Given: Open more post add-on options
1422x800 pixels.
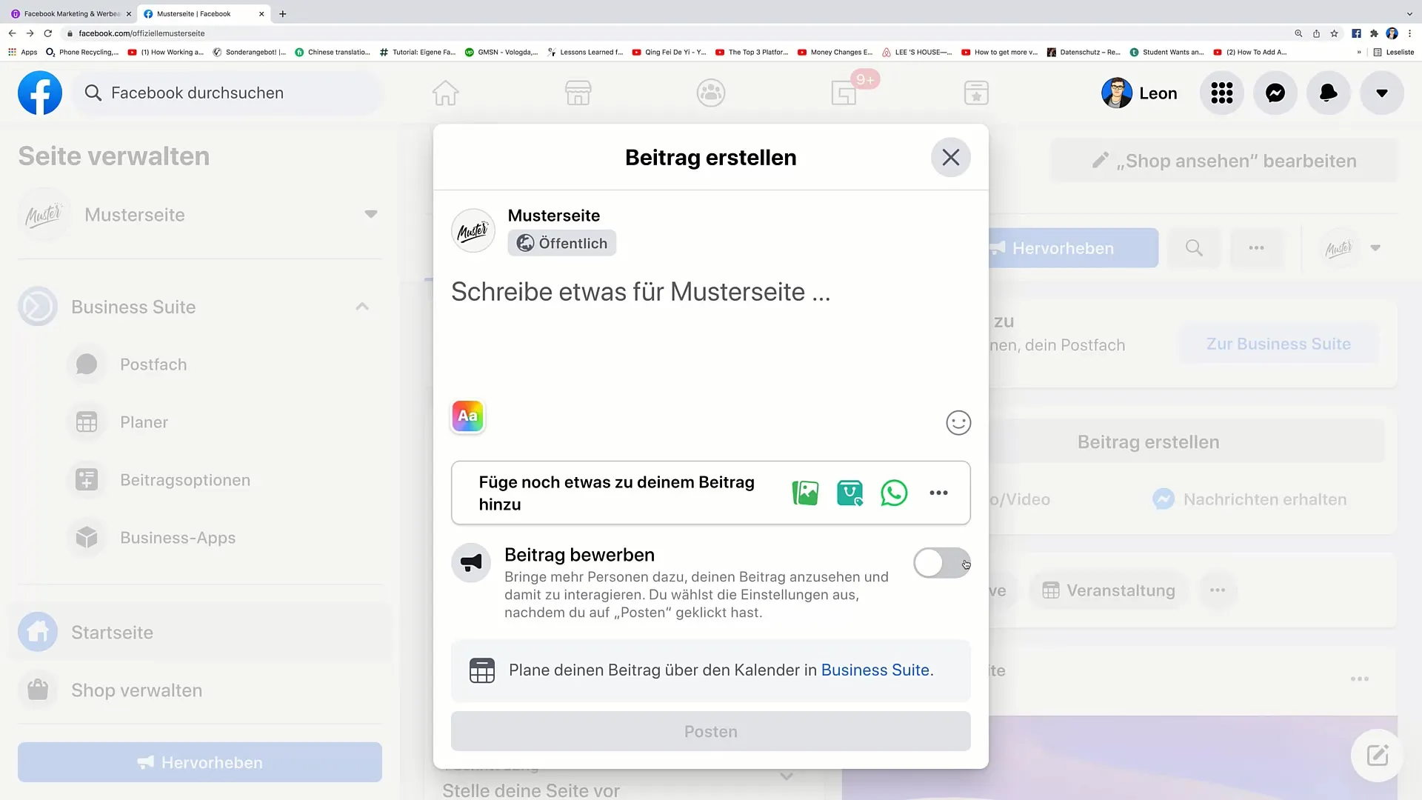Looking at the screenshot, I should tap(938, 493).
